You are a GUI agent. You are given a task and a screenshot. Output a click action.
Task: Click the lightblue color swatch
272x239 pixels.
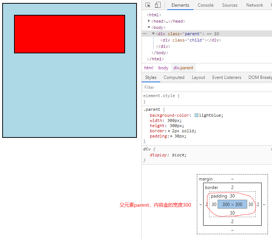pos(197,115)
